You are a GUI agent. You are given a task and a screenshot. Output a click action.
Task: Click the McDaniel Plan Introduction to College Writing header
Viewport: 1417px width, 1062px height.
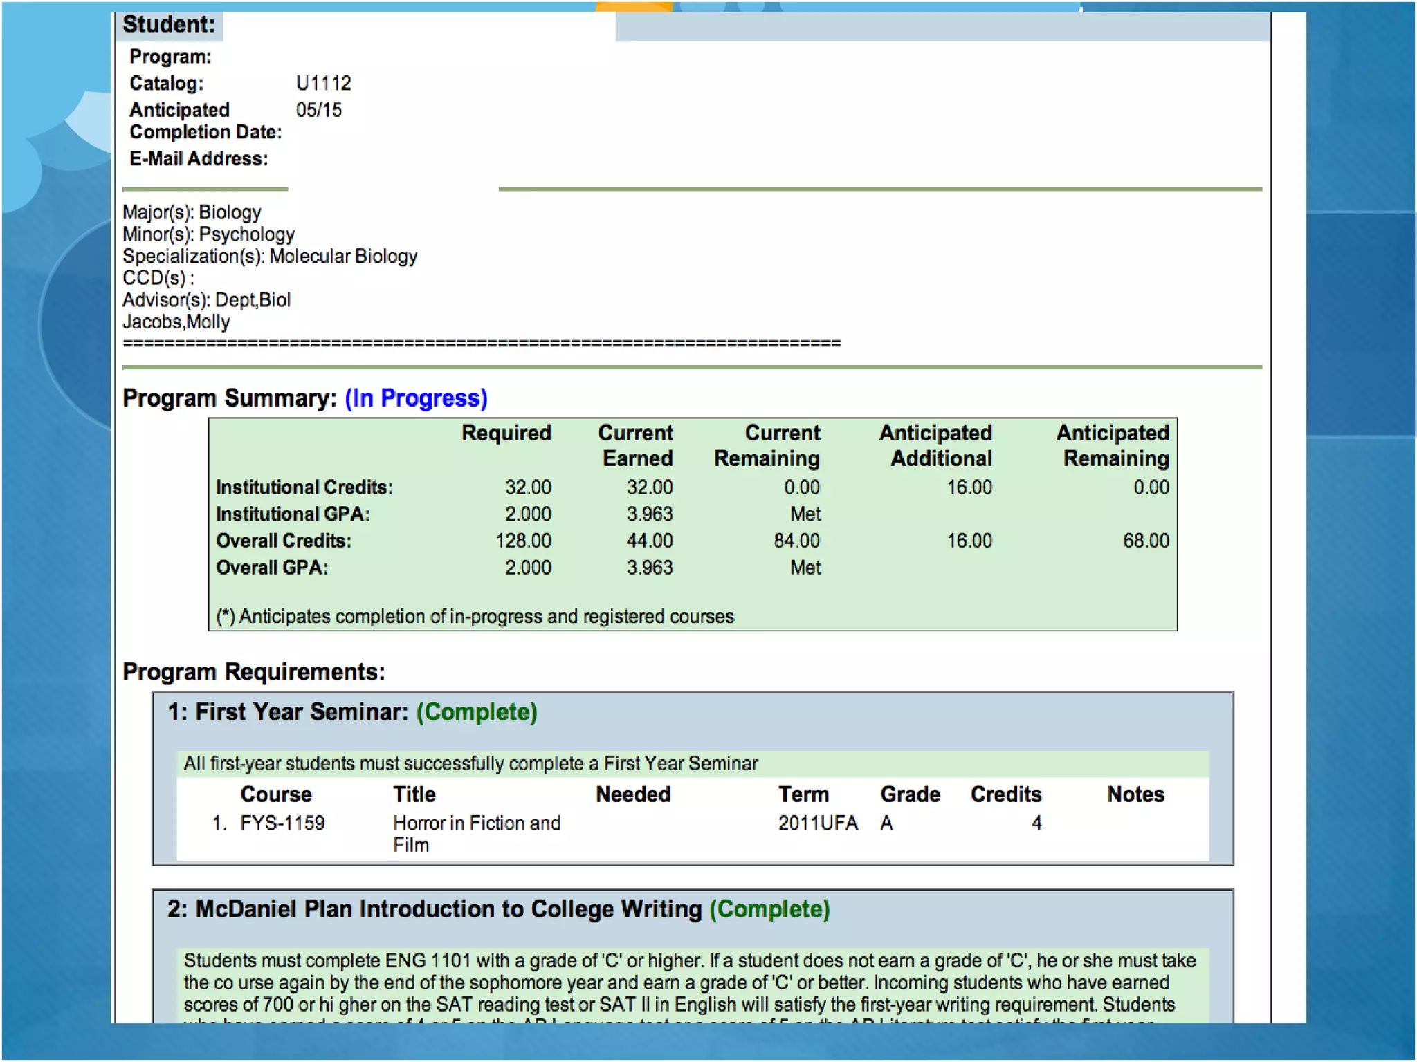coord(435,909)
